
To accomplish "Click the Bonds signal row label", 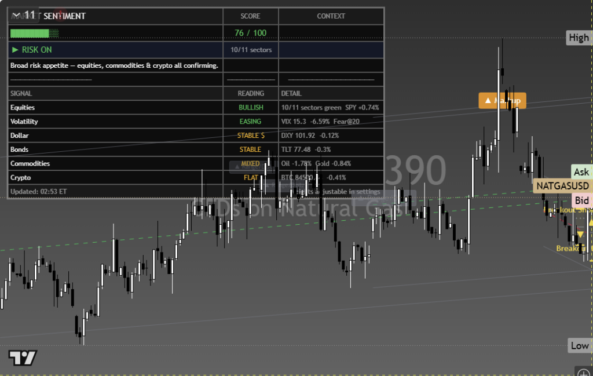I will [x=19, y=149].
